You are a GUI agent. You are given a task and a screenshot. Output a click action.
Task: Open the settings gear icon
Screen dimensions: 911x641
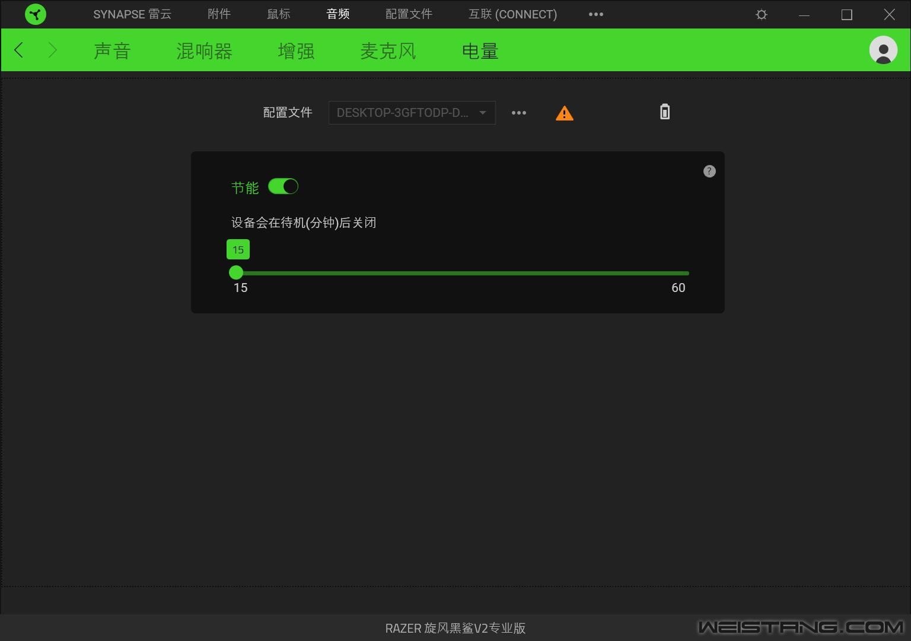pyautogui.click(x=762, y=15)
